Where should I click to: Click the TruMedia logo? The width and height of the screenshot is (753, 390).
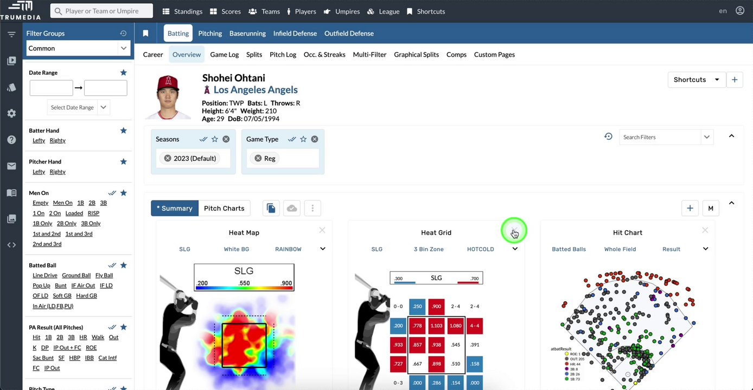point(21,10)
